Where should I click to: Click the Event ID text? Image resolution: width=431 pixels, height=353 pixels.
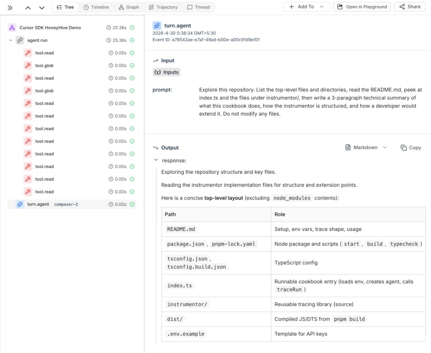pyautogui.click(x=206, y=40)
